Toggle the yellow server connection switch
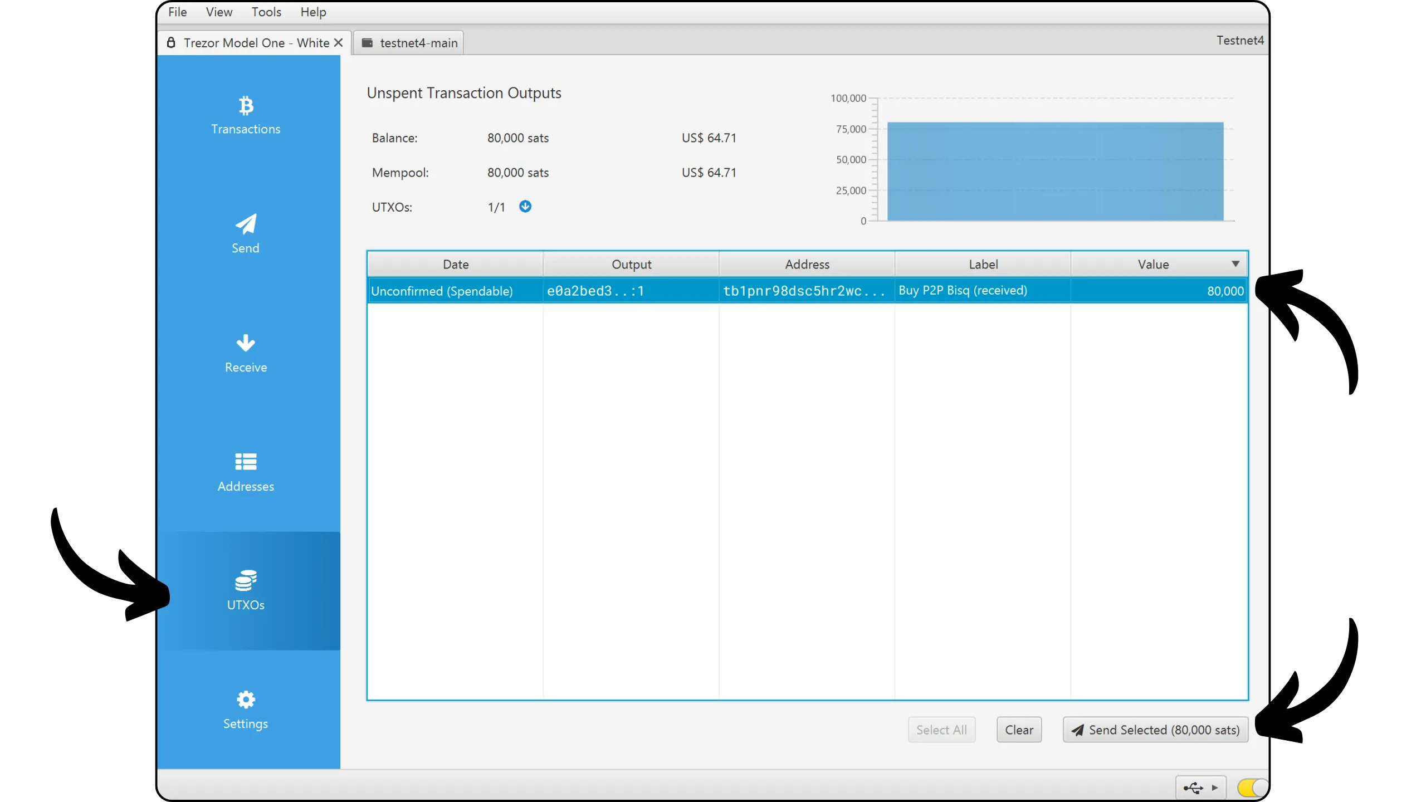 click(x=1251, y=788)
